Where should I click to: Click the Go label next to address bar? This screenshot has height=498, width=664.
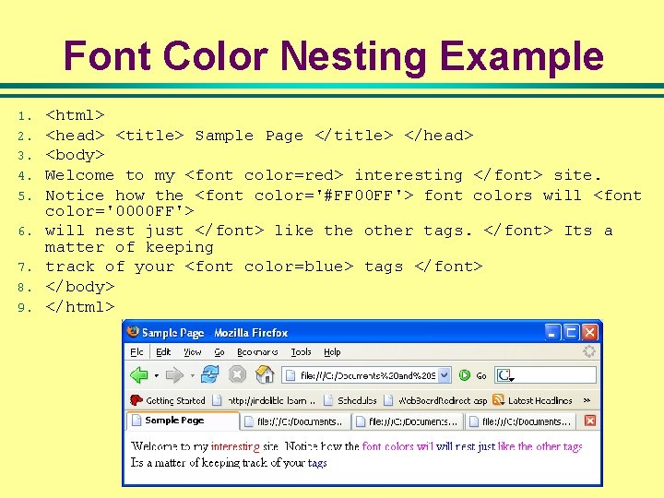pos(481,375)
